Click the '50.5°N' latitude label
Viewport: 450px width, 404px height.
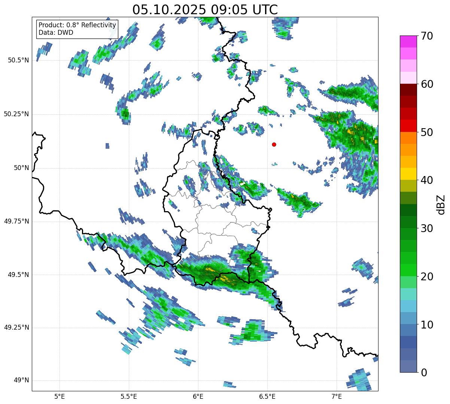pos(18,60)
